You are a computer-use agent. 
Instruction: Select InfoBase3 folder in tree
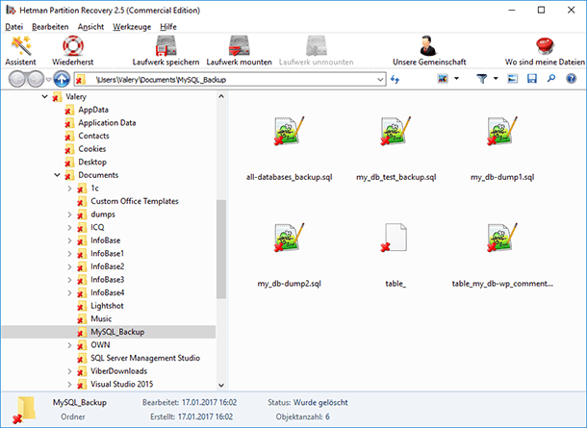click(x=108, y=280)
